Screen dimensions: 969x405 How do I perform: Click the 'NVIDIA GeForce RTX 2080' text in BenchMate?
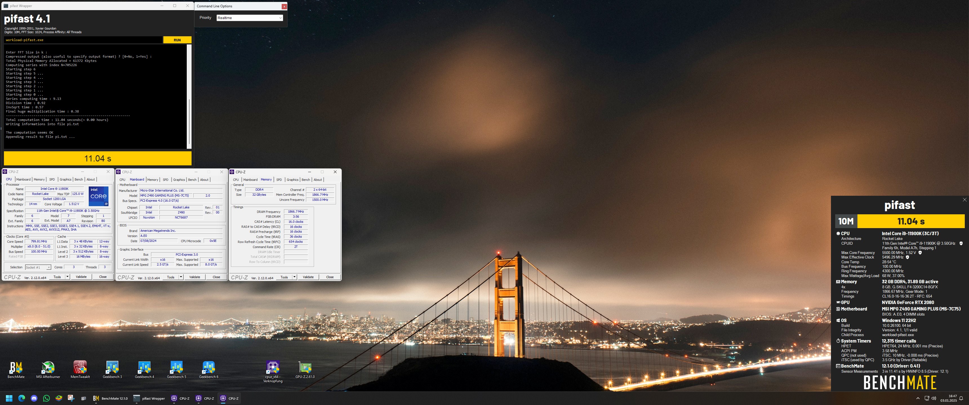tap(908, 302)
